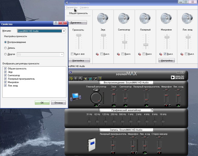198x156 pixels.
Task: Click SoundMAX toolbar icon with vertical bar
Action: pos(76,79)
